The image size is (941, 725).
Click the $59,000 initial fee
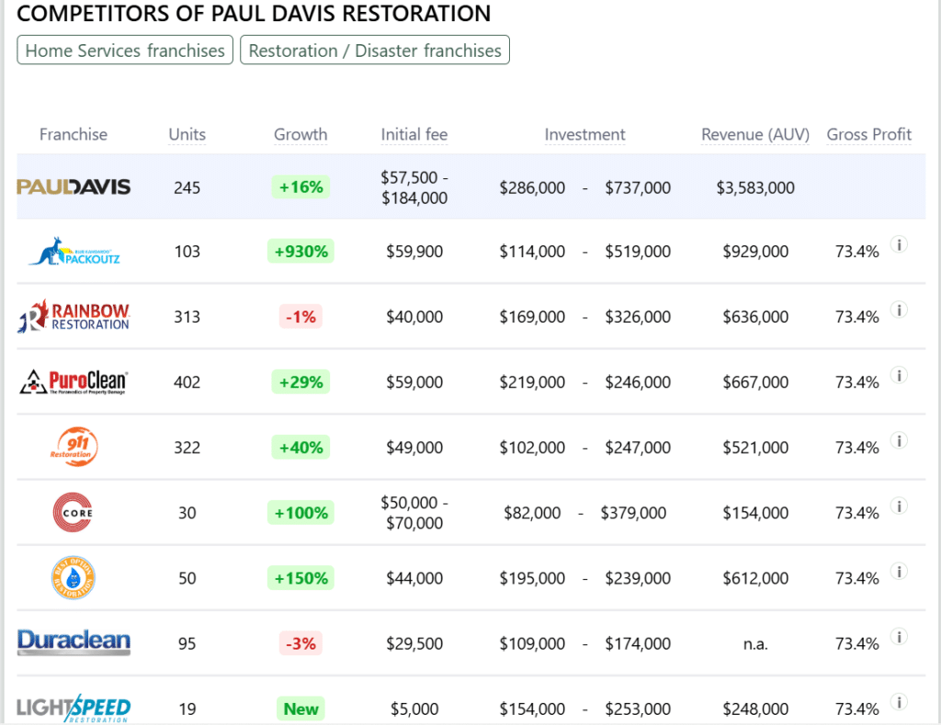(x=414, y=382)
